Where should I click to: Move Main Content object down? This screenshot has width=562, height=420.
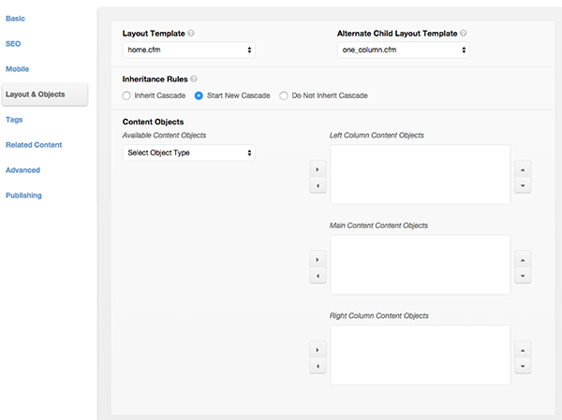click(523, 276)
